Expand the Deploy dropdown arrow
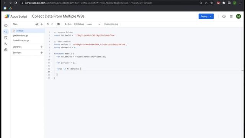 pos(211,16)
